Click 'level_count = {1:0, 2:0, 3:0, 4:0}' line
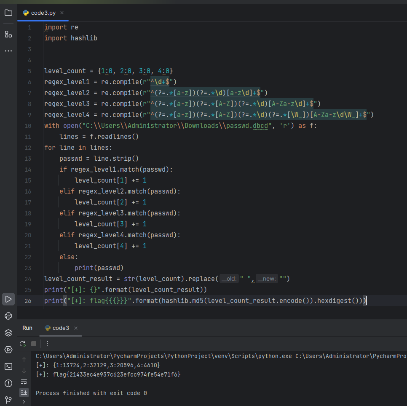407x406 pixels. click(x=109, y=71)
